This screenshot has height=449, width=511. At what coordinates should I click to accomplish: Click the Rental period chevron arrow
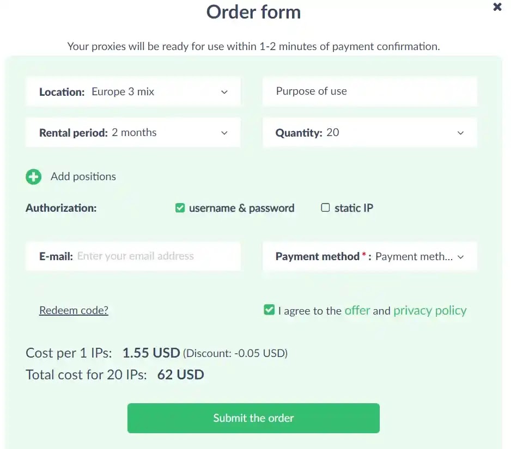[224, 133]
